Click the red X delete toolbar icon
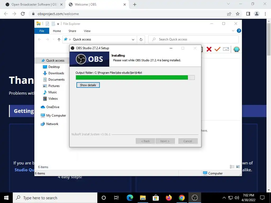The height and width of the screenshot is (203, 271). pos(209,49)
